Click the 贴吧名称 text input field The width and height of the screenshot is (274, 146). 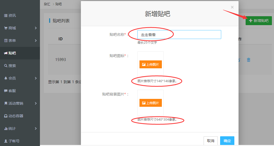(179, 35)
